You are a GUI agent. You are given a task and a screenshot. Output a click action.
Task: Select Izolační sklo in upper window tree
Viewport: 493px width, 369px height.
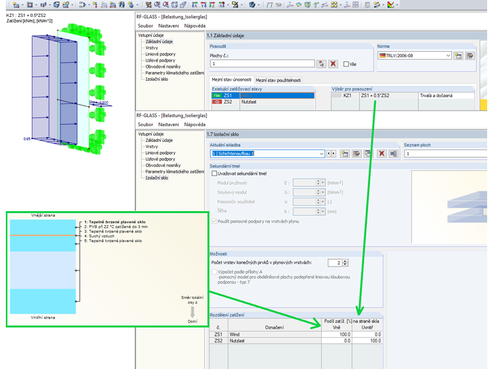point(156,79)
